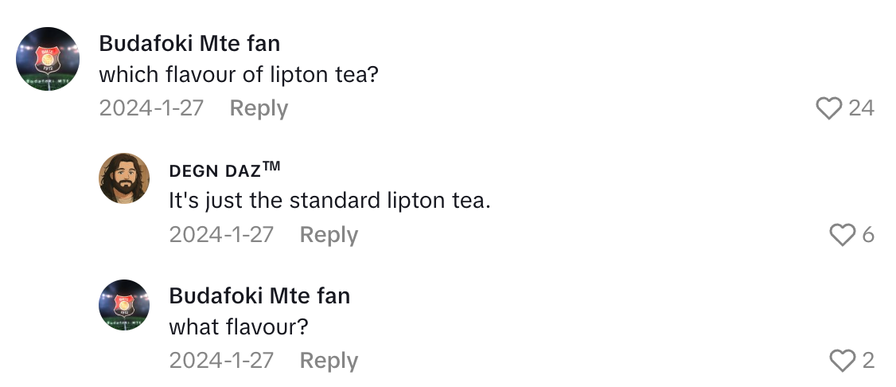Click the "what flavour?" comment text
Viewport: 896px width, 387px height.
(x=238, y=327)
